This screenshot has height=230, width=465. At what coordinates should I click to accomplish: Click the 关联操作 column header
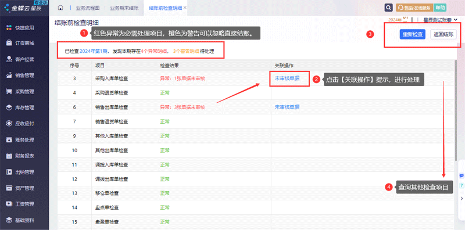(x=284, y=66)
